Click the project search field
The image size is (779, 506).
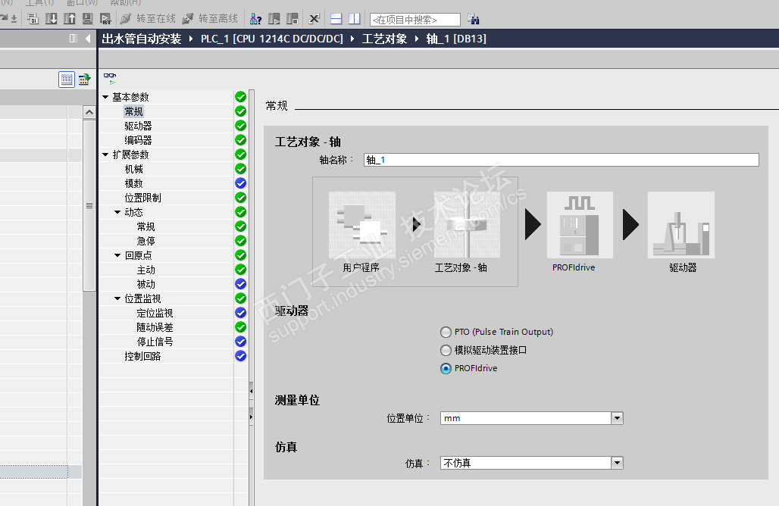click(x=415, y=20)
